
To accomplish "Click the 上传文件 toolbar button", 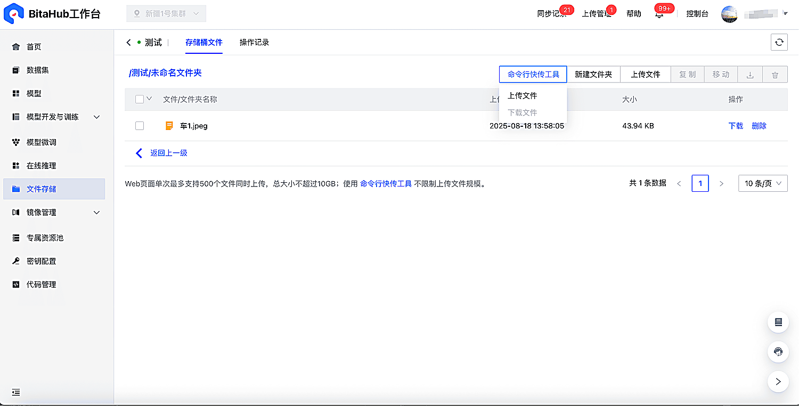I will (646, 75).
